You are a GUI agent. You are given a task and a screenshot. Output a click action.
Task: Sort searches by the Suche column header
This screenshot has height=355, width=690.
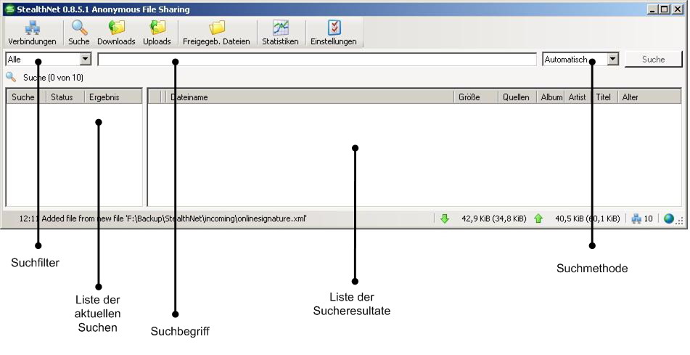[26, 97]
